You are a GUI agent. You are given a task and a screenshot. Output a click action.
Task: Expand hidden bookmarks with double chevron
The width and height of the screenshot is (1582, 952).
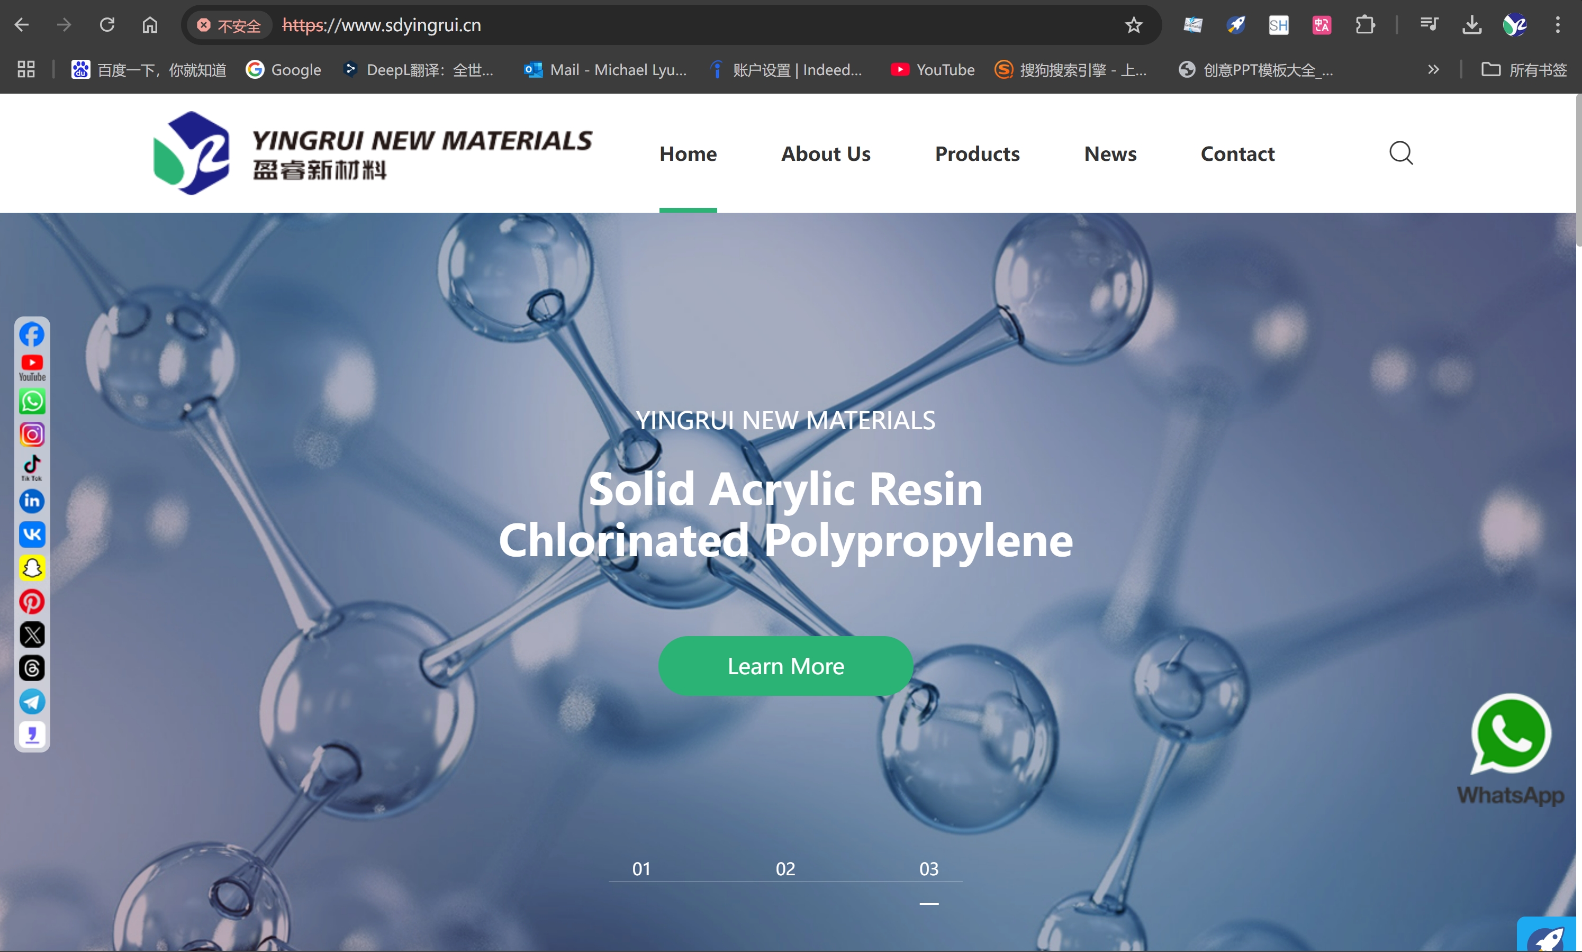[1433, 69]
